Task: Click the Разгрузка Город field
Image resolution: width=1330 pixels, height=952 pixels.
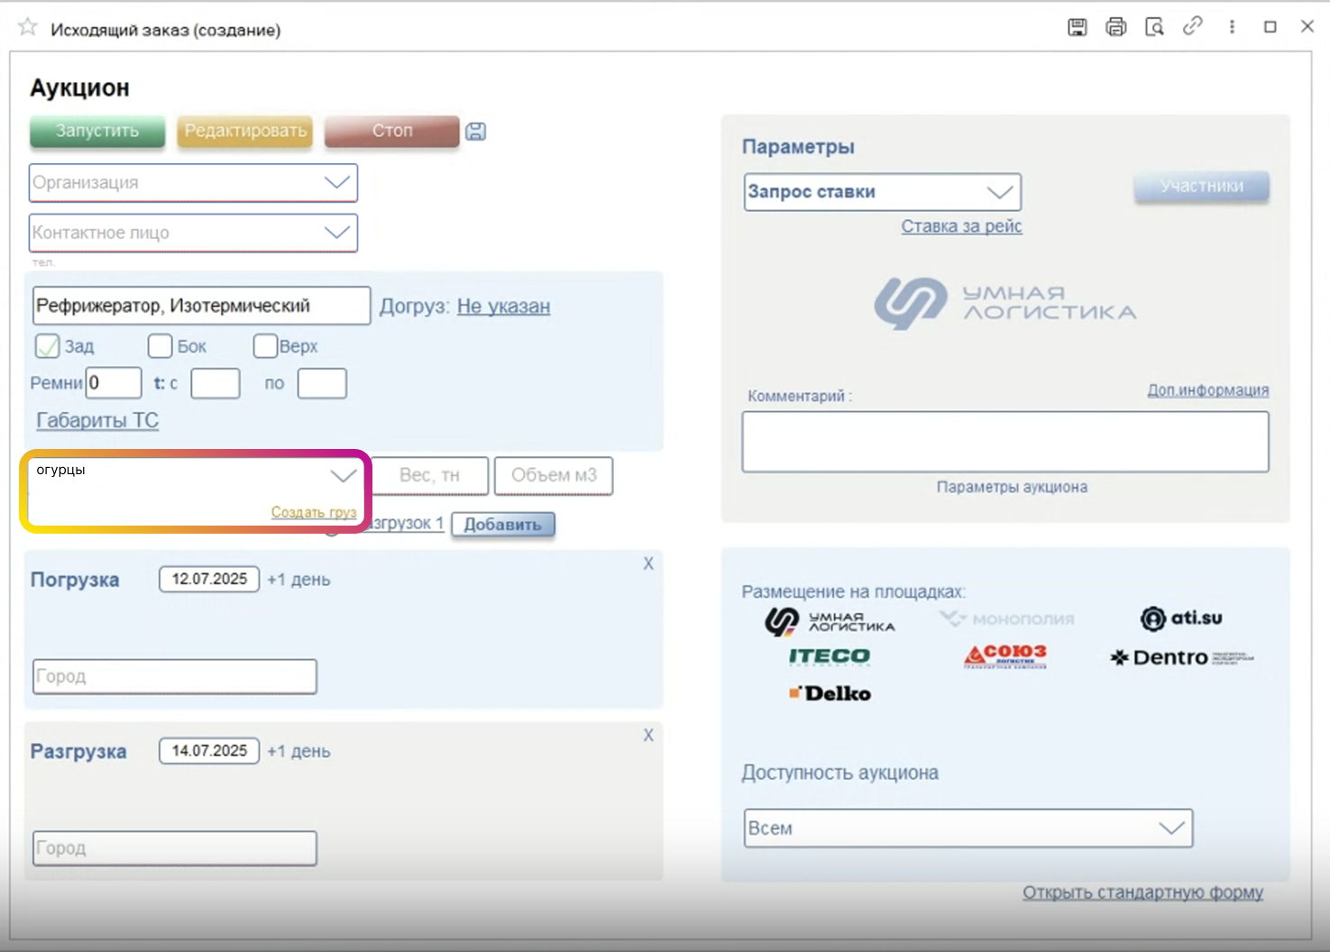Action: (175, 848)
